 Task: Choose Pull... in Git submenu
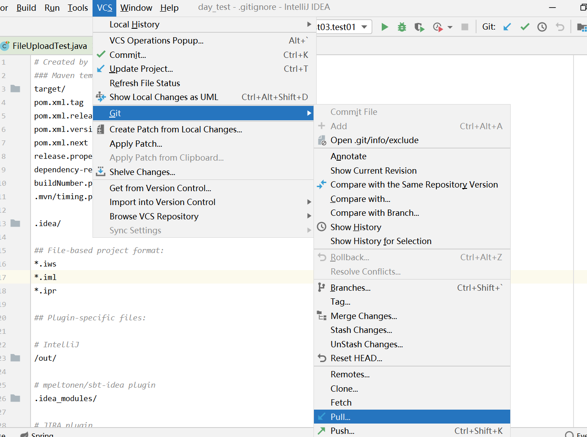tap(412, 417)
